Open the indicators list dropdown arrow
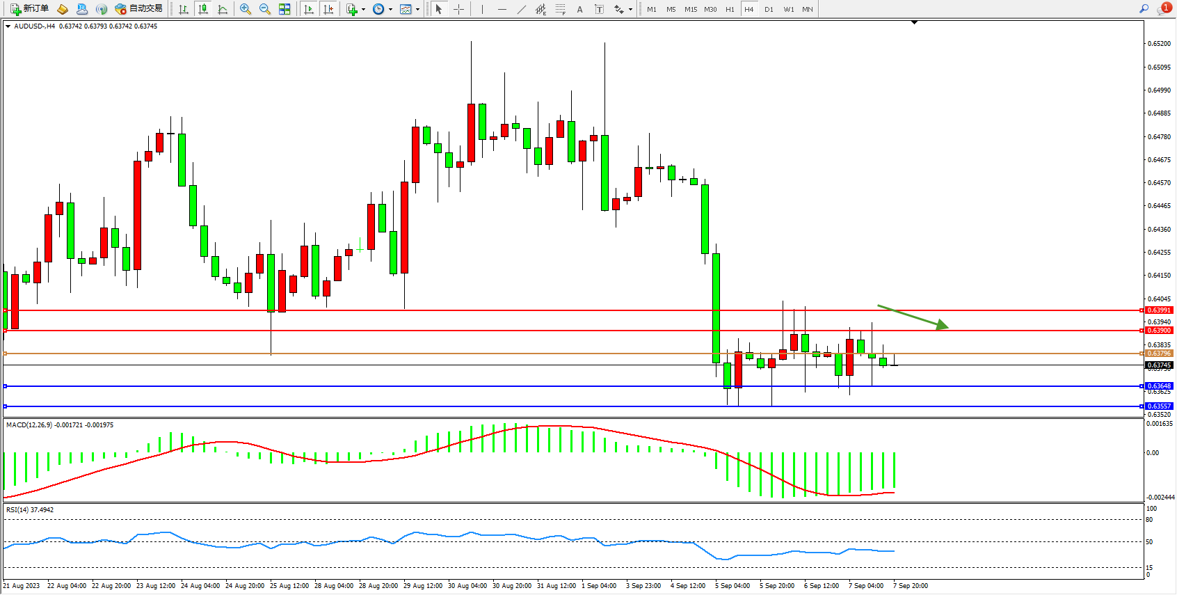 point(363,10)
